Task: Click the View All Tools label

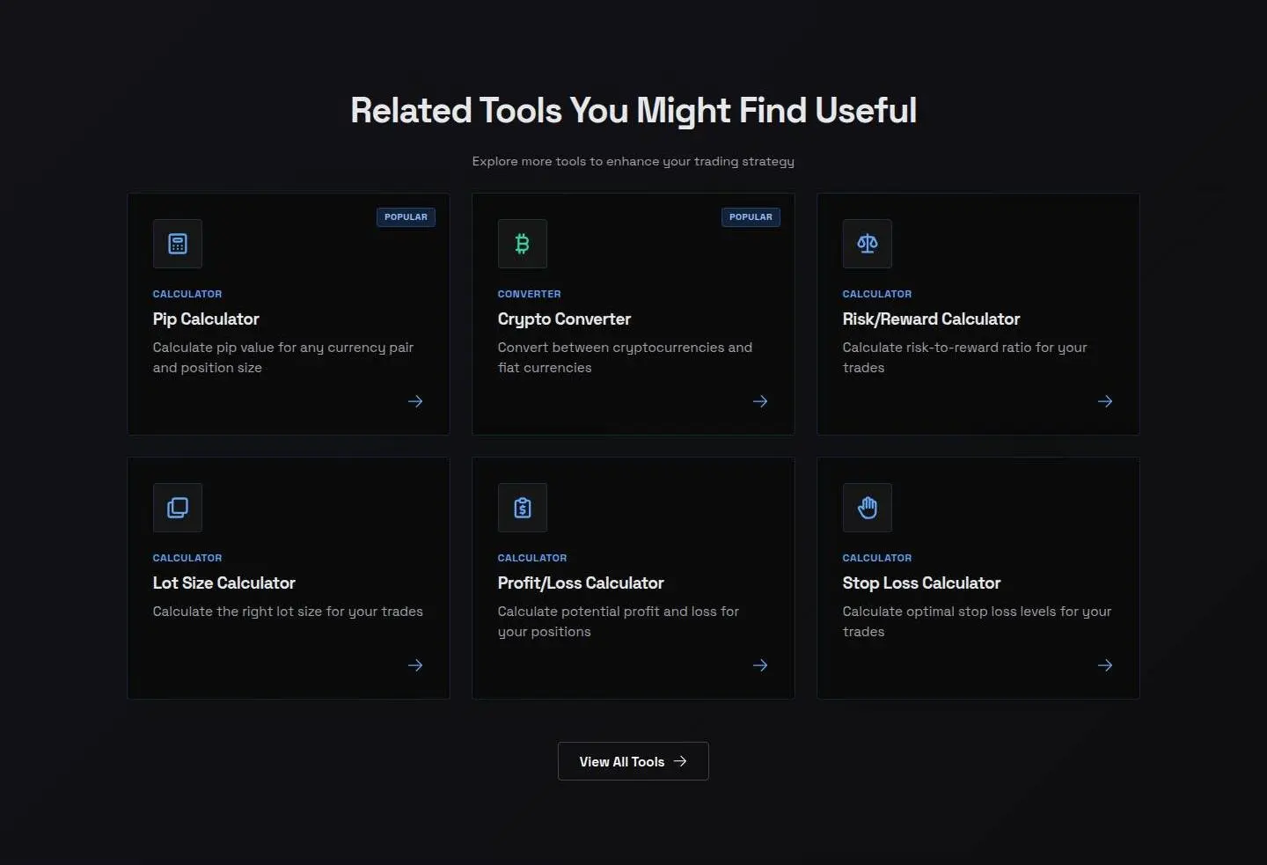Action: point(622,762)
